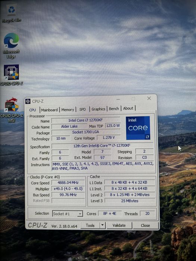This screenshot has width=196, height=261.
Task: Click the Core Voltage value 1.278 V
Action: pos(109,138)
